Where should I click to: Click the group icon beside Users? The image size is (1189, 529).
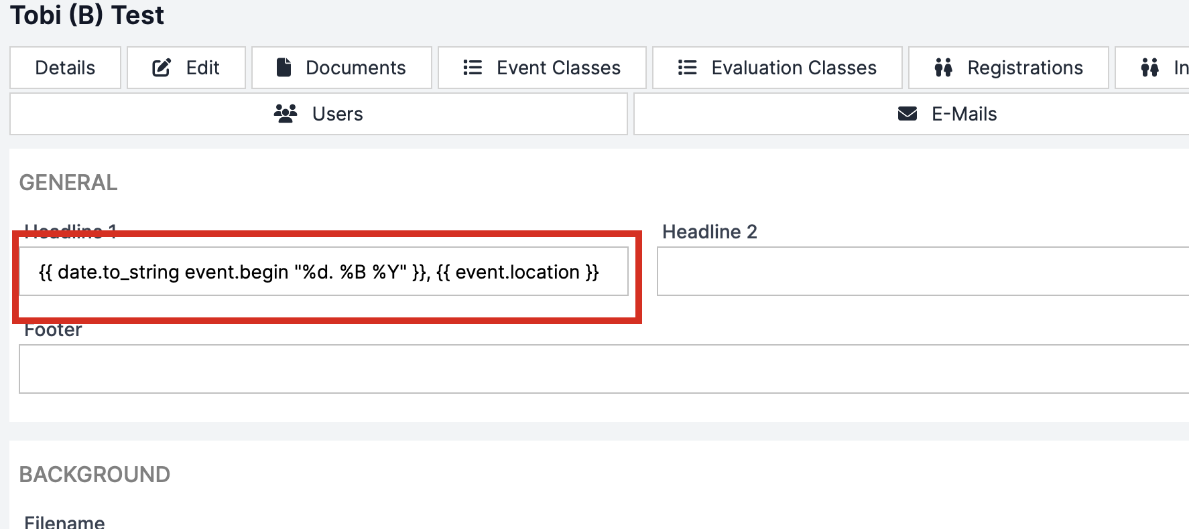click(286, 114)
